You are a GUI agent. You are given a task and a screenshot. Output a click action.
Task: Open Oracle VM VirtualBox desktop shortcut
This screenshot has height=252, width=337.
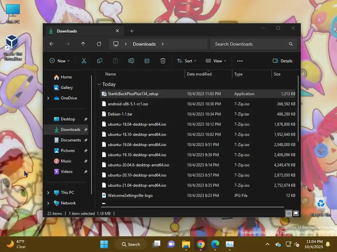coord(13,48)
